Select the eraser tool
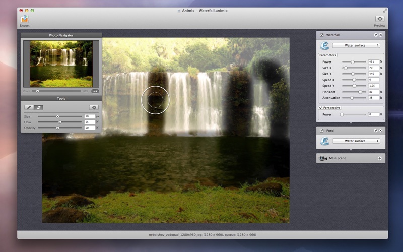The height and width of the screenshot is (252, 403). pyautogui.click(x=39, y=107)
